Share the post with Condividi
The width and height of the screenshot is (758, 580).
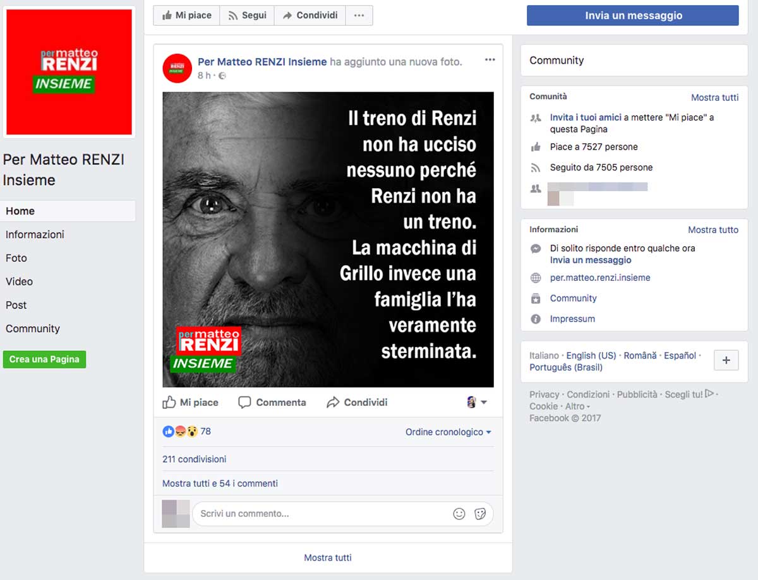pyautogui.click(x=357, y=402)
